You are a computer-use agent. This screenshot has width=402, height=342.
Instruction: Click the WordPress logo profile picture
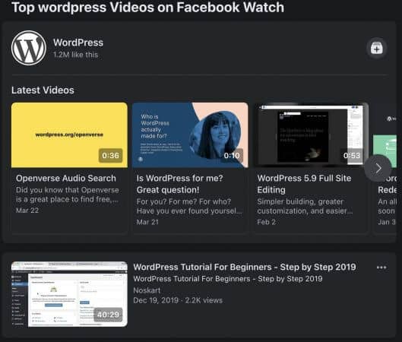tap(29, 48)
